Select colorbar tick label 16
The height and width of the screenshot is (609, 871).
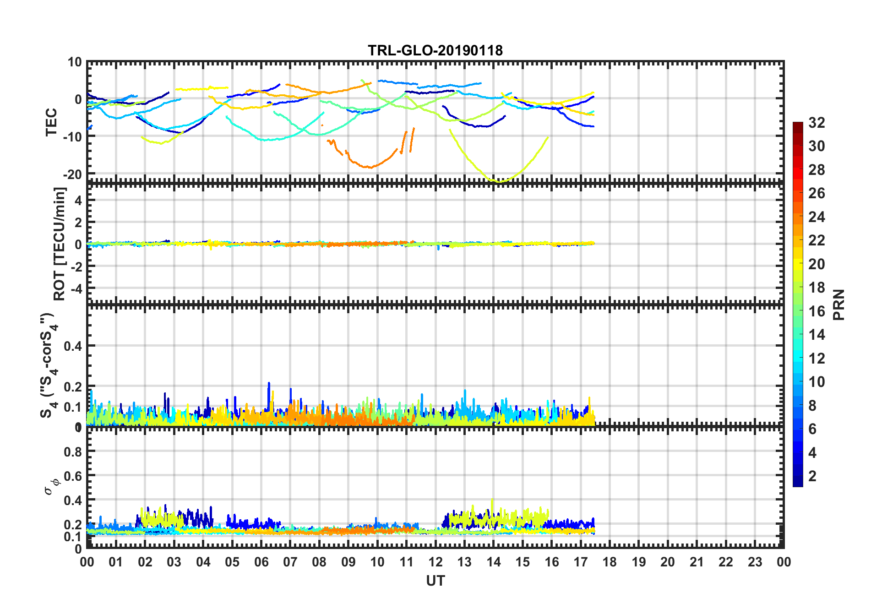tap(817, 311)
